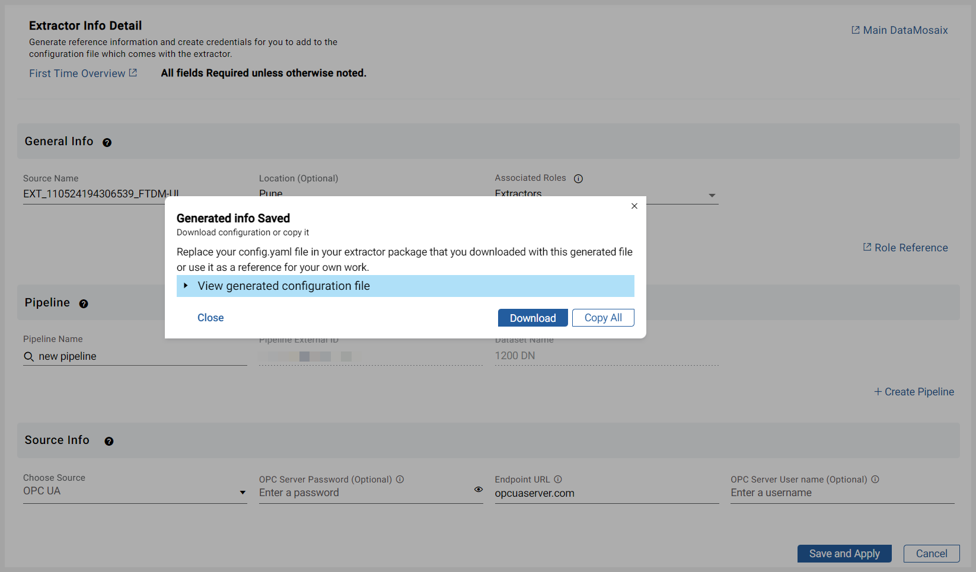976x572 pixels.
Task: Open the Role Reference link
Action: [905, 247]
